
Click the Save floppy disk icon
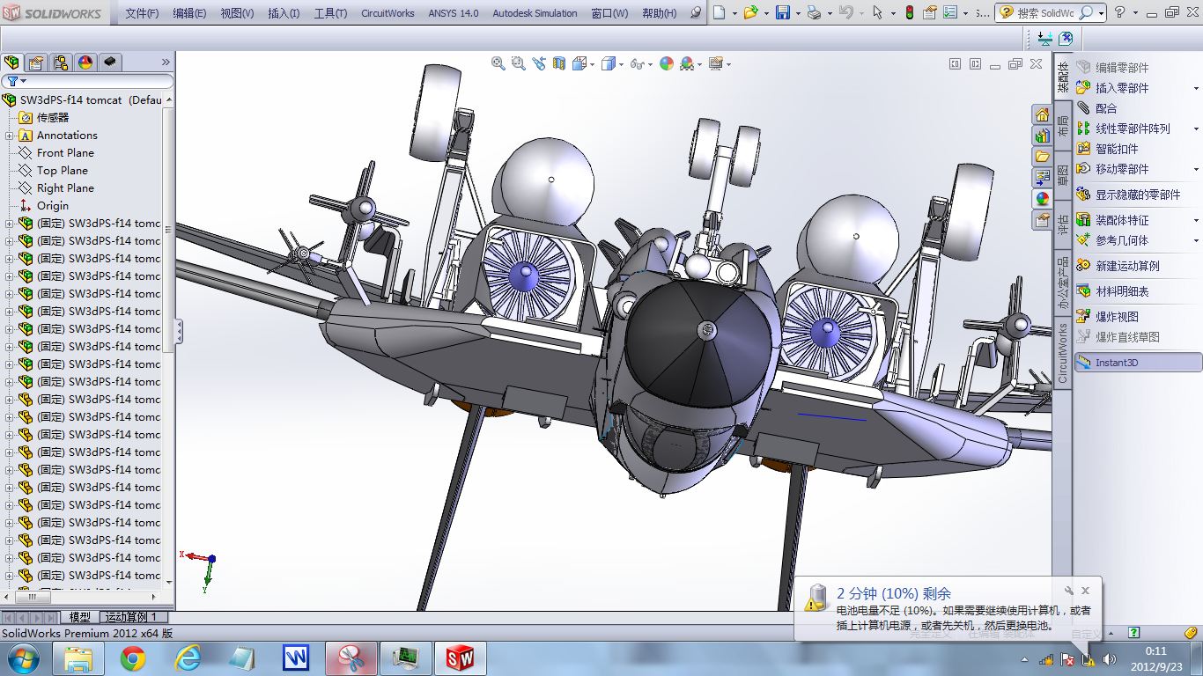coord(782,13)
